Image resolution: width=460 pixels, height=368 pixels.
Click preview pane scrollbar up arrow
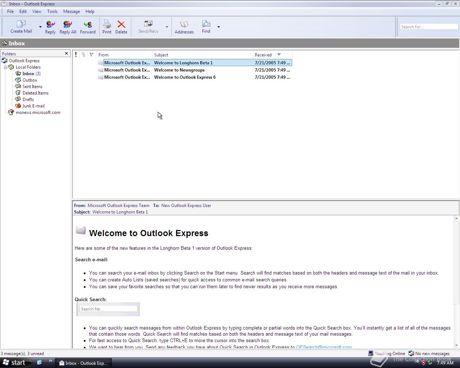(456, 218)
